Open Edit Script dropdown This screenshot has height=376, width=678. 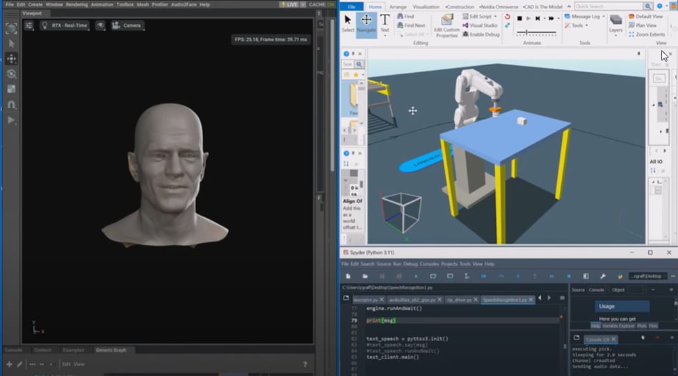[480, 17]
